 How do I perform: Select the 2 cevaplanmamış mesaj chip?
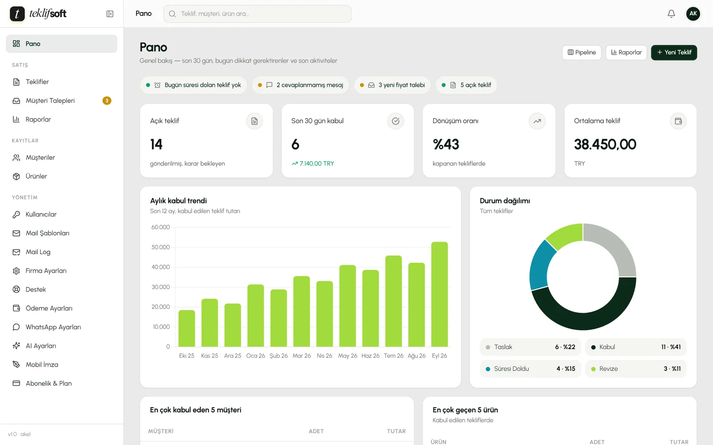300,85
